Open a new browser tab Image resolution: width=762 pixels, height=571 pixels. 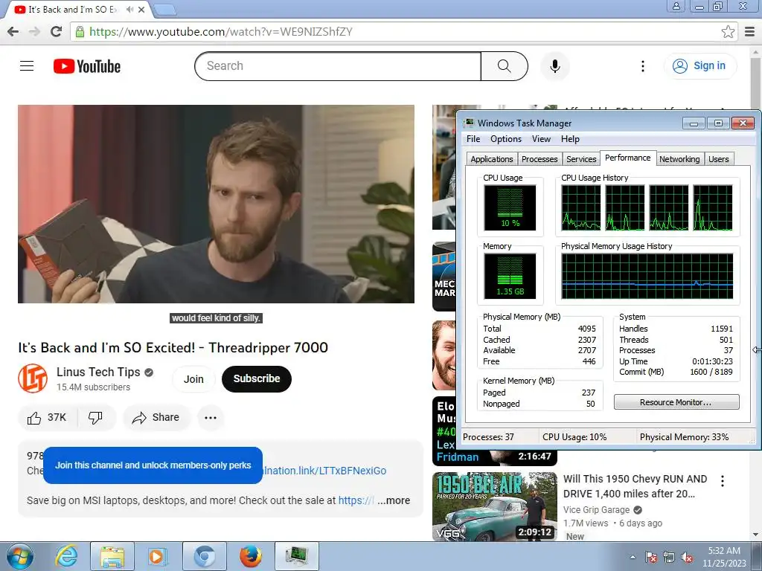coord(164,9)
